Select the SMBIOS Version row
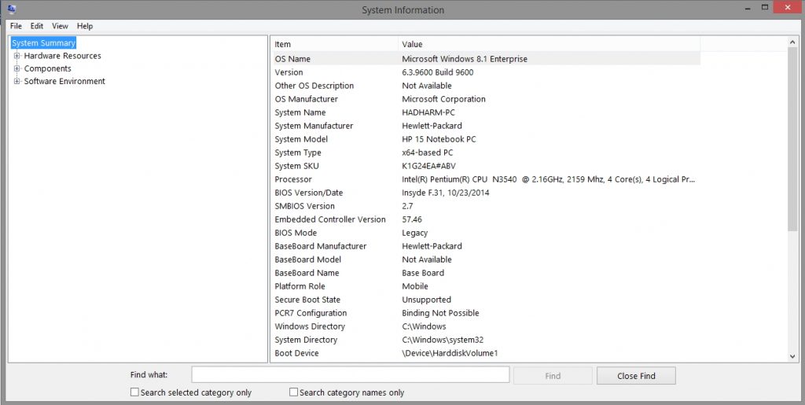The image size is (805, 405). [485, 206]
